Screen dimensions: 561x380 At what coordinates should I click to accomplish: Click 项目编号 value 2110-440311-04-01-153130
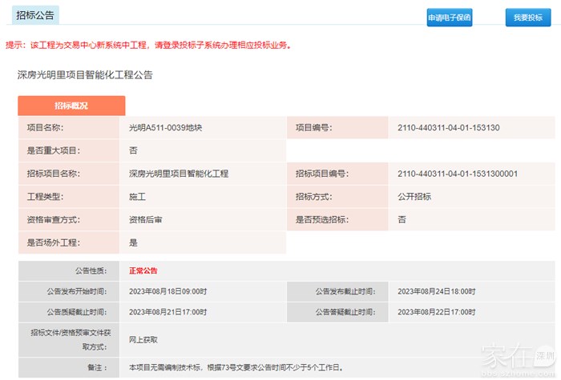[x=448, y=127]
